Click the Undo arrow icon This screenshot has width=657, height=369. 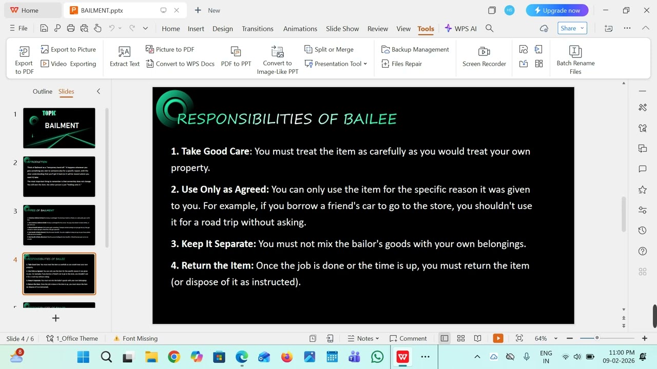pos(111,29)
